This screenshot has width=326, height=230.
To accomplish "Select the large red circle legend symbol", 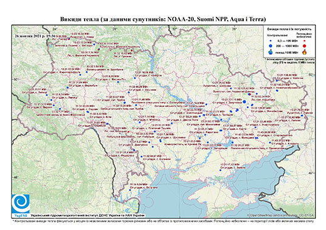I will coord(305,46).
